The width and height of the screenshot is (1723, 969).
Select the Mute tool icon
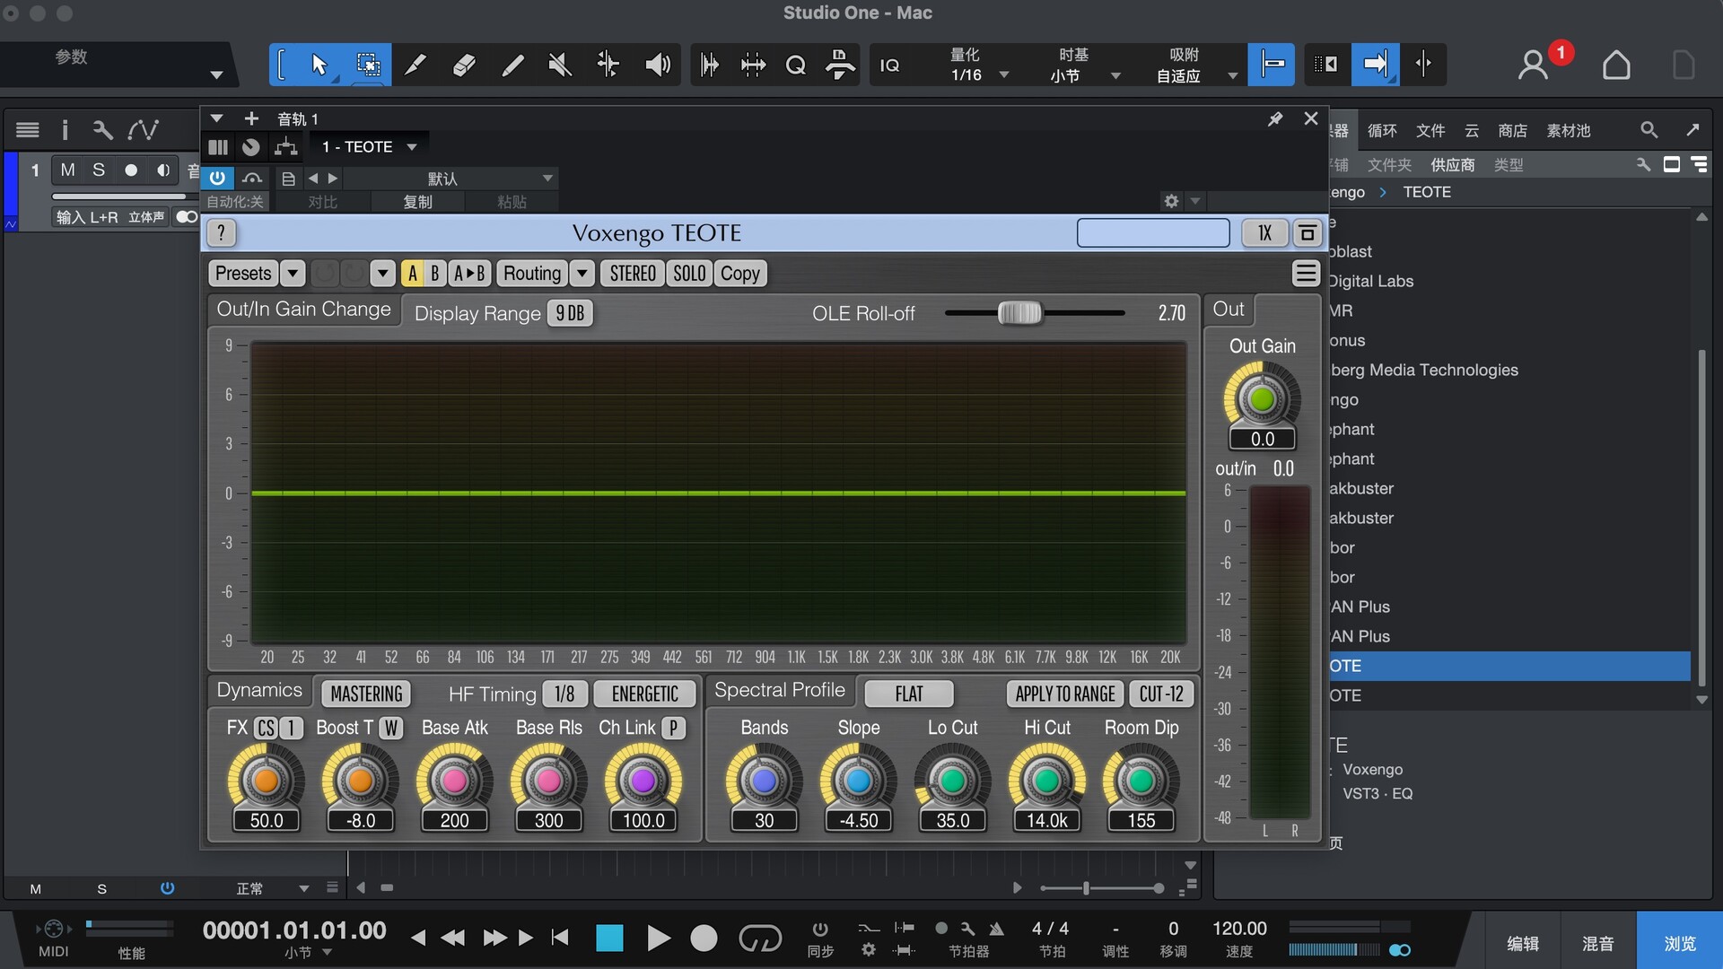tap(560, 65)
